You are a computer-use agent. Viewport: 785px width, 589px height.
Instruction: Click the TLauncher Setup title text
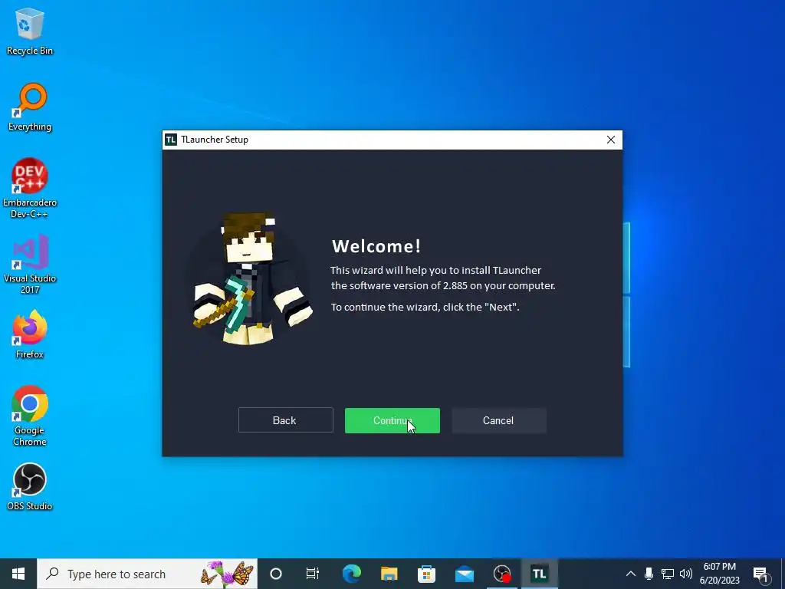coord(215,140)
